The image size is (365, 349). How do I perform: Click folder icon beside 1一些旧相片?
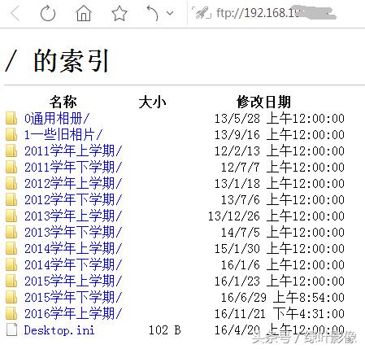point(11,135)
